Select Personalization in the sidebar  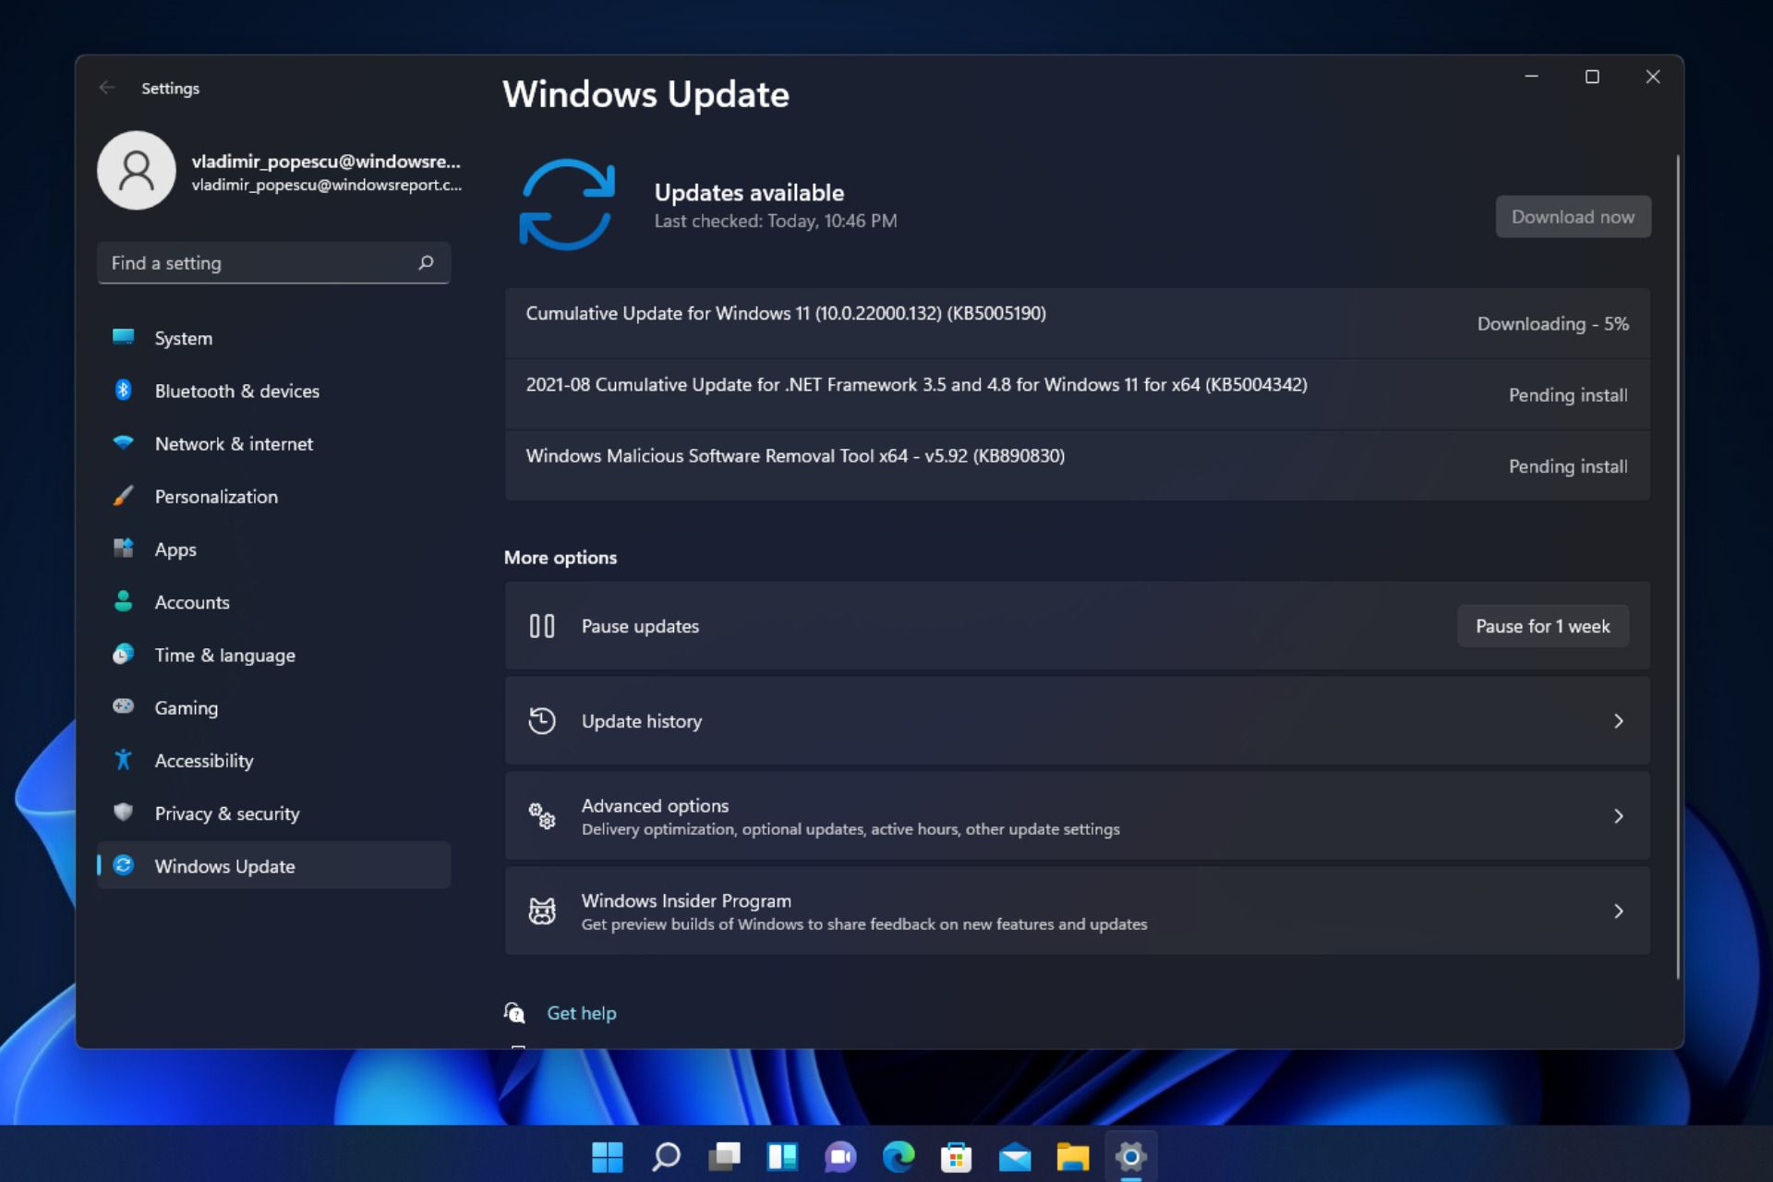[x=273, y=496]
